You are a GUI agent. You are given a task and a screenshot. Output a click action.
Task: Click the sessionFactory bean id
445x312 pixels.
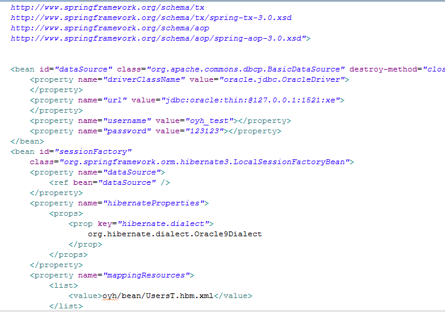93,151
